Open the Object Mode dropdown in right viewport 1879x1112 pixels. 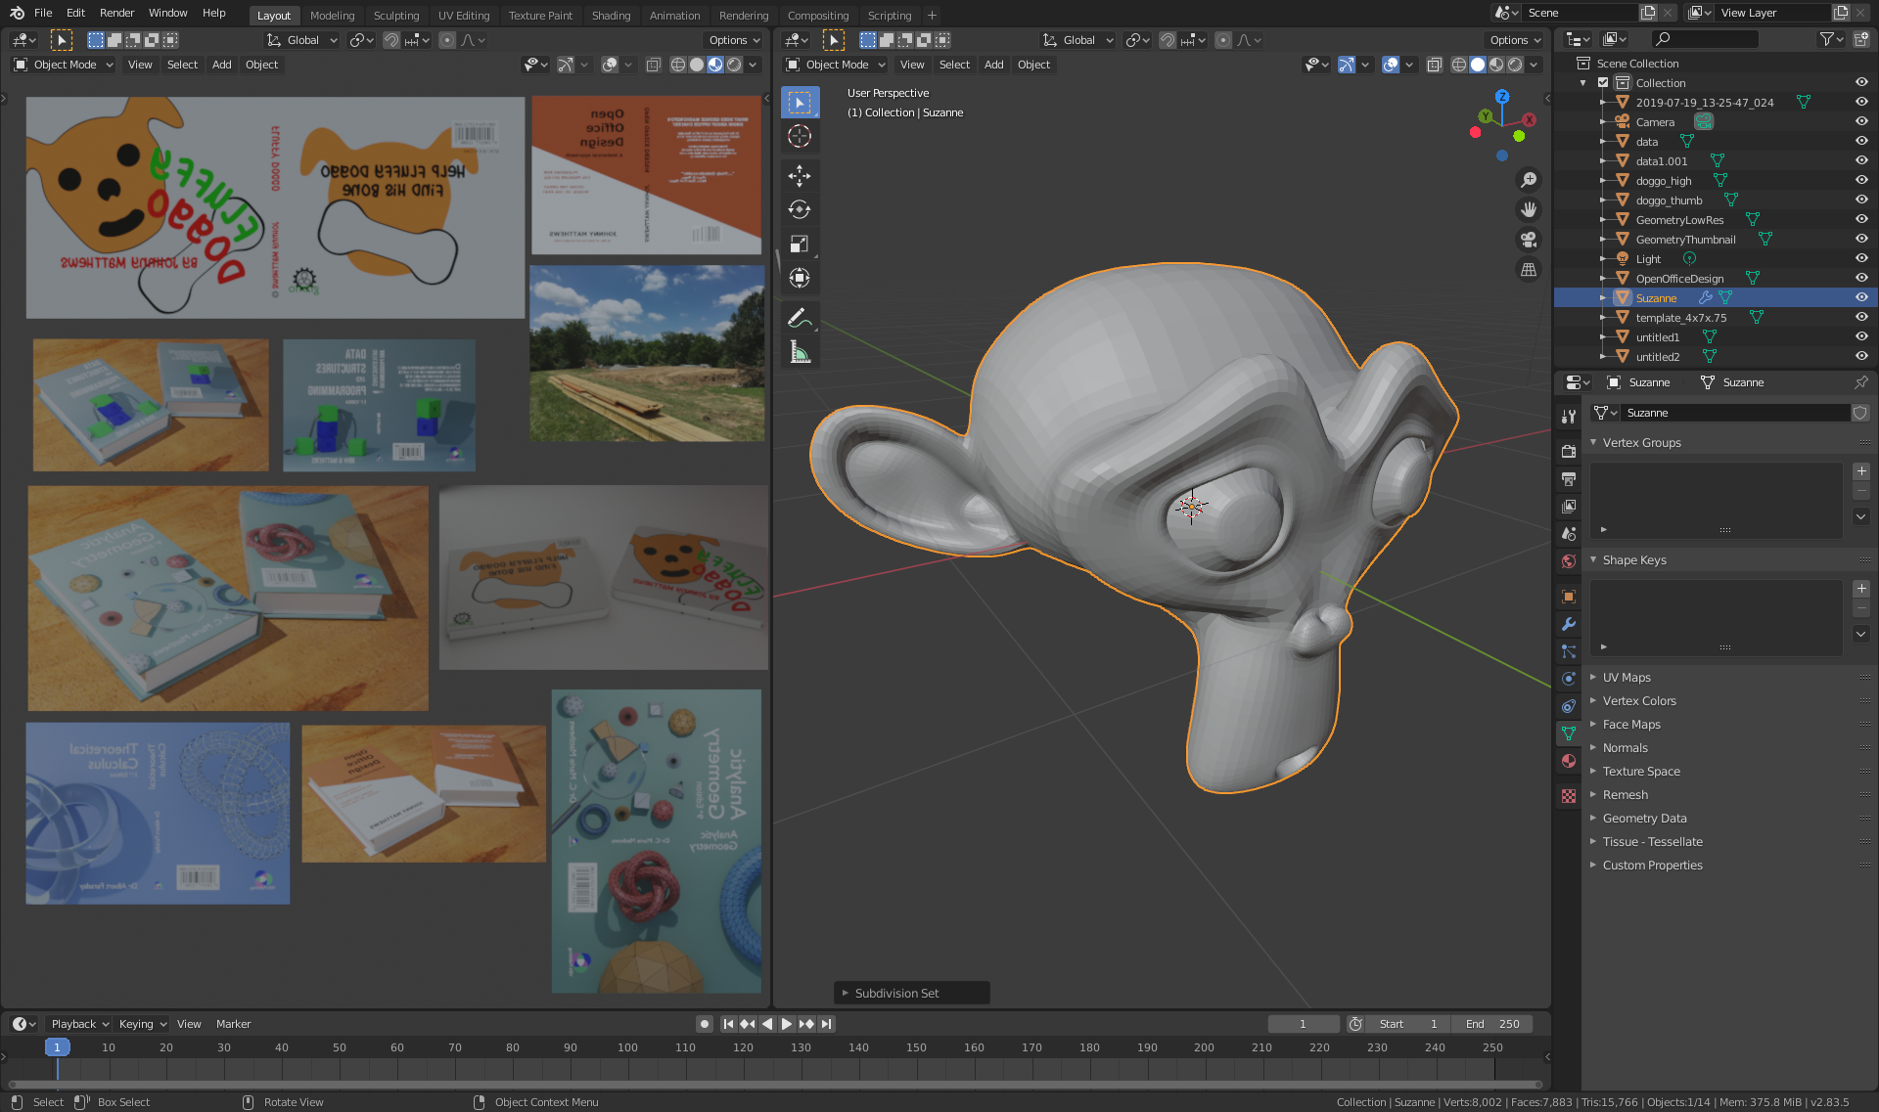point(835,65)
